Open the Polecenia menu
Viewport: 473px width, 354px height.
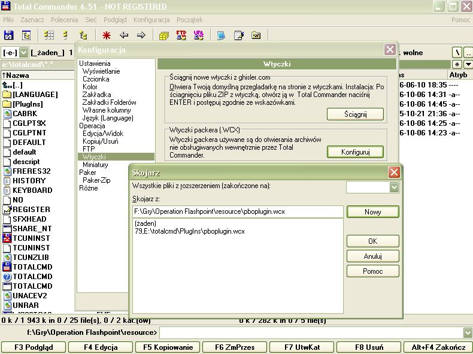pos(64,20)
